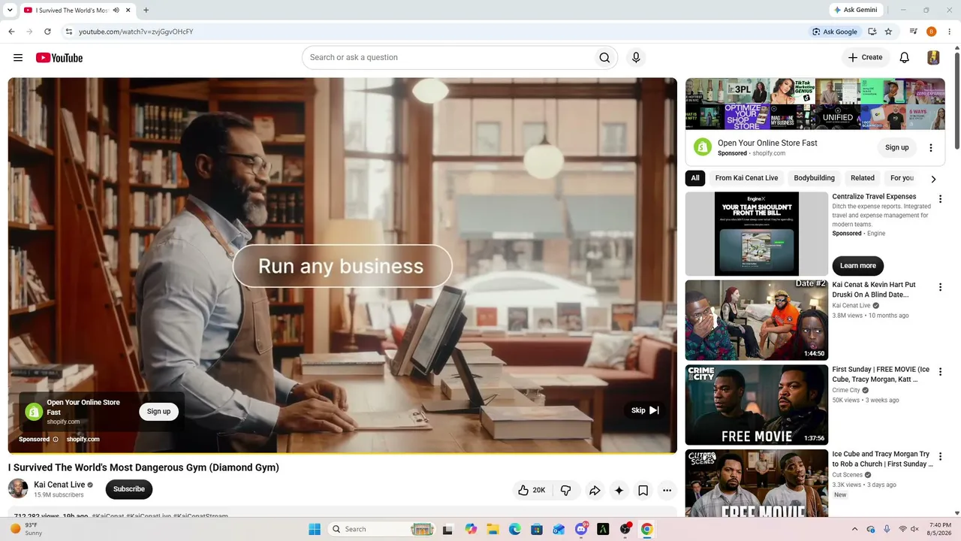Reload the page in Chrome
This screenshot has height=541, width=961.
tap(47, 32)
